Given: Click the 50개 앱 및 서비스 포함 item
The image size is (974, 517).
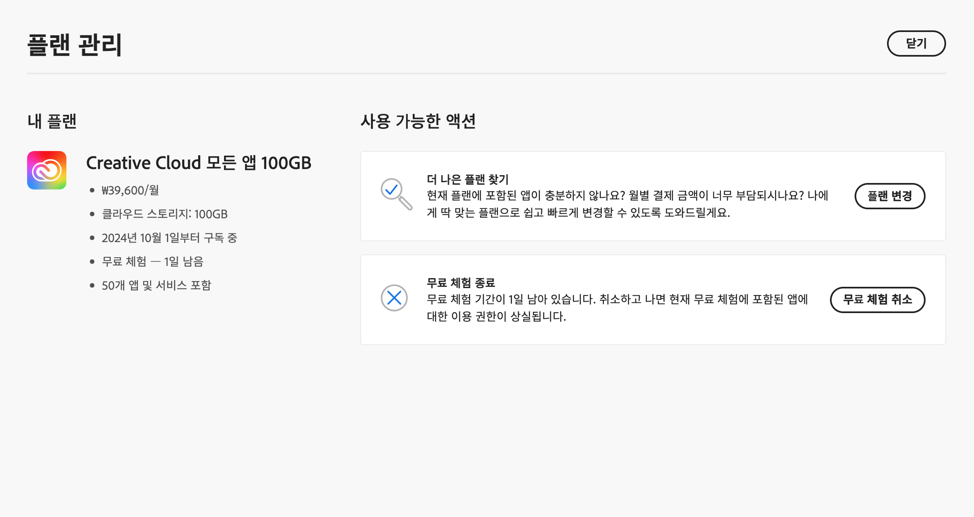Looking at the screenshot, I should pos(156,286).
